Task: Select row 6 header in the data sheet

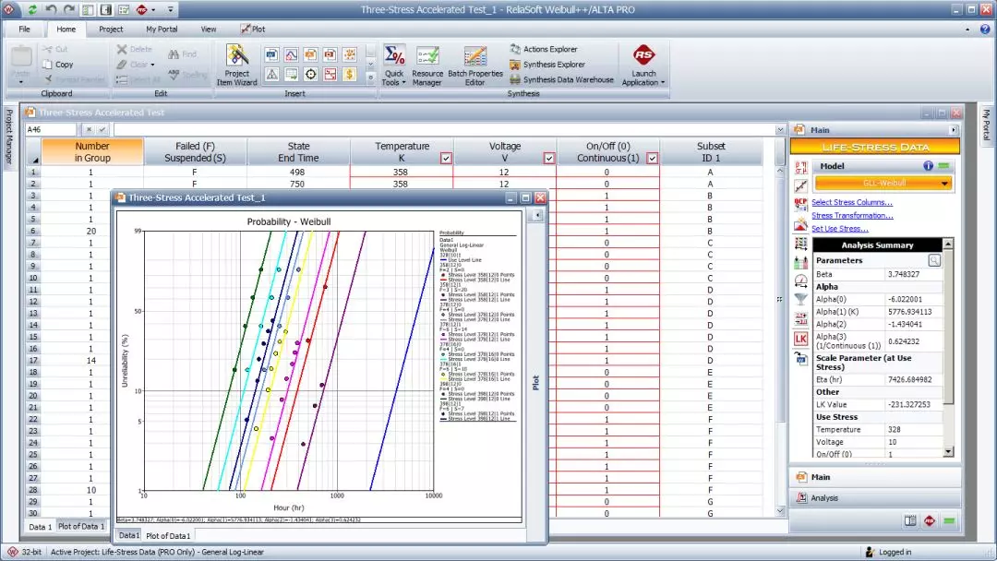Action: point(33,232)
